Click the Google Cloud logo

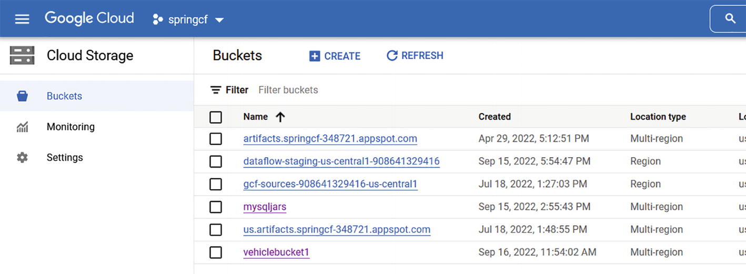pos(89,18)
